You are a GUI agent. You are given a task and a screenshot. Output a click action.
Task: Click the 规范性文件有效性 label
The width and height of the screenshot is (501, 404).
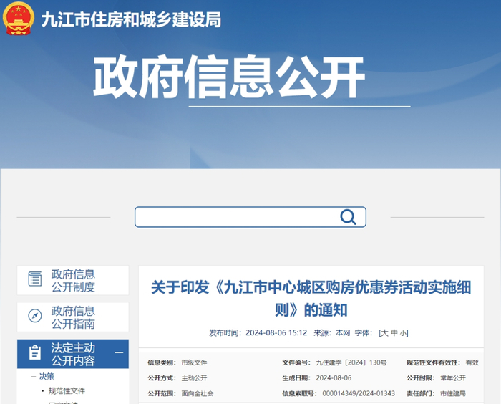[x=433, y=362]
